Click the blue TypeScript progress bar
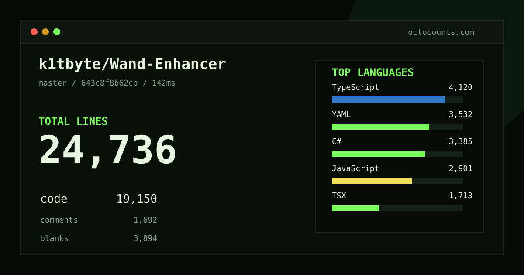The height and width of the screenshot is (275, 524). [x=389, y=100]
